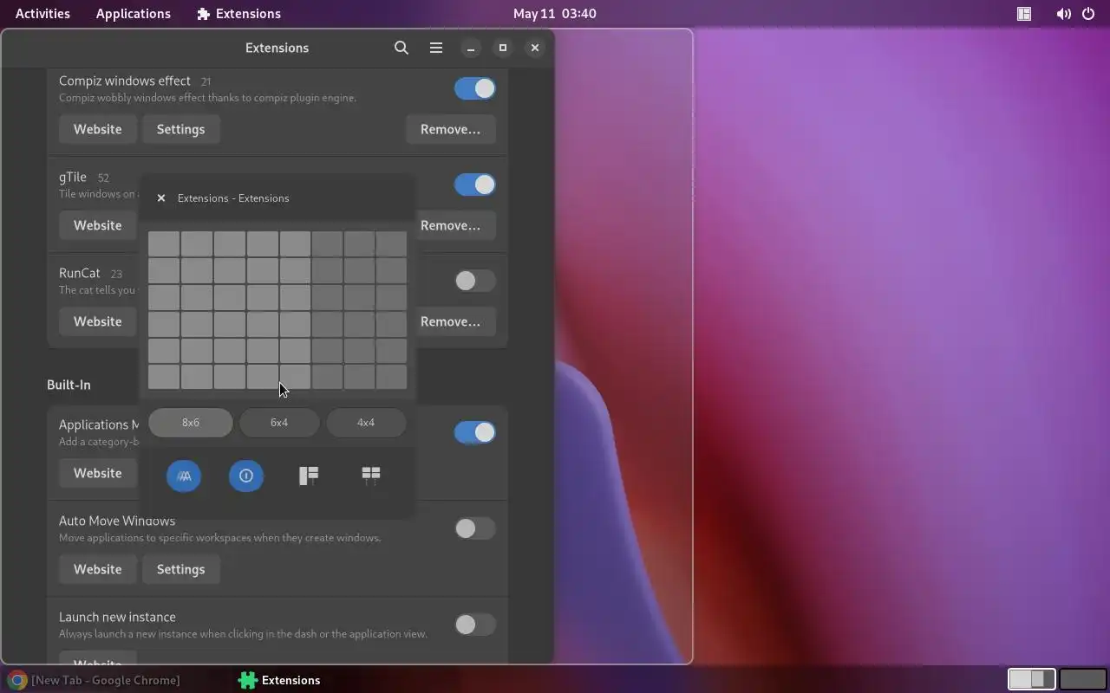Select the 8x6 grid size preset
This screenshot has height=693, width=1110.
tap(191, 423)
